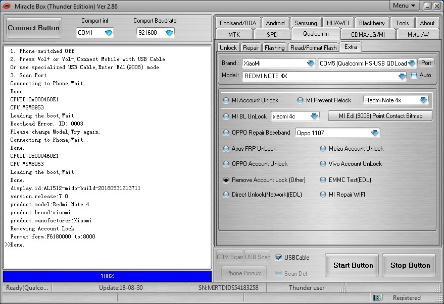Select OPPO Account Unlock radio option
This screenshot has height=304, width=444.
[226, 164]
